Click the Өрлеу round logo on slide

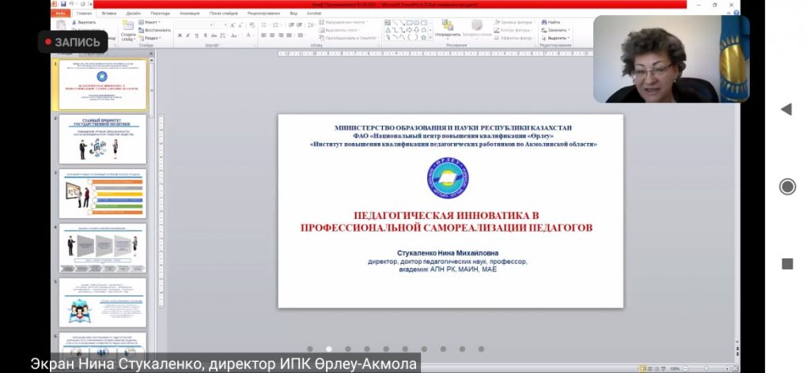pyautogui.click(x=448, y=178)
